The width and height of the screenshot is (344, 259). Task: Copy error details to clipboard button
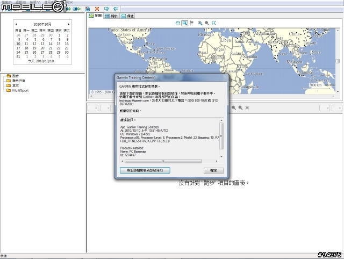coord(145,170)
